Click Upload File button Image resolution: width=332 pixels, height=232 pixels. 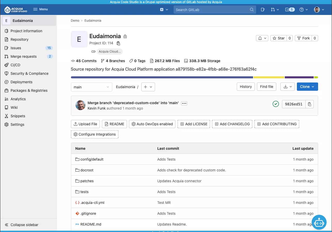click(85, 124)
